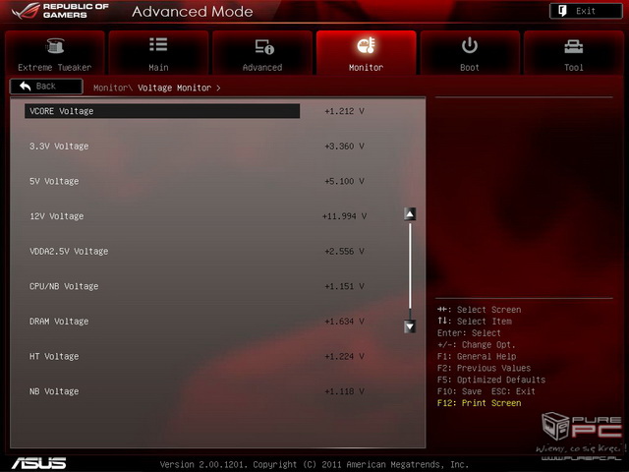The width and height of the screenshot is (629, 472).
Task: Select the Monitor tab icon
Action: (x=367, y=46)
